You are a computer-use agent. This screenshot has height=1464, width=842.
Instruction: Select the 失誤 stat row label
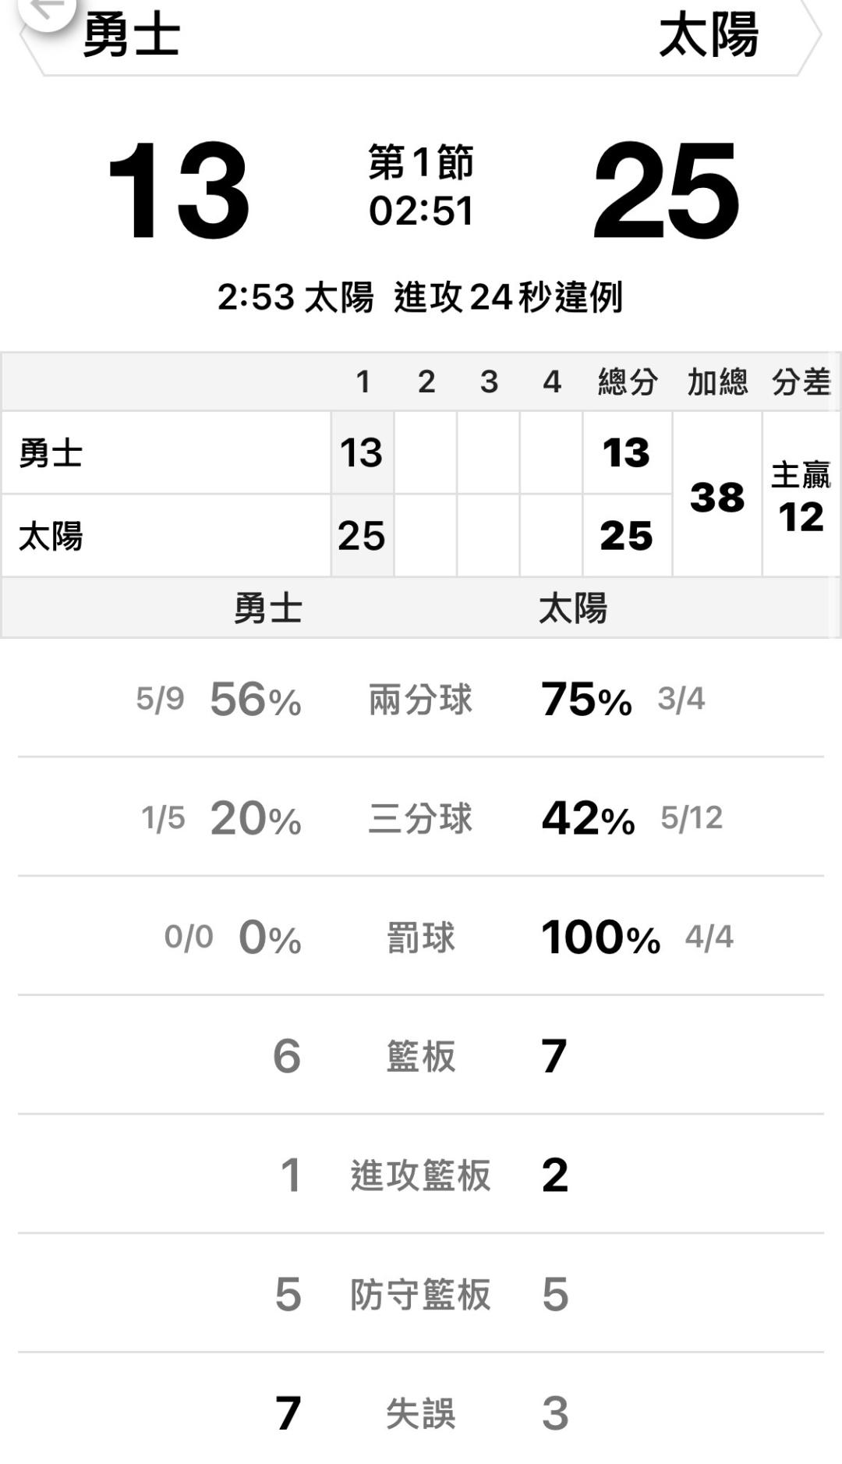tap(421, 1413)
